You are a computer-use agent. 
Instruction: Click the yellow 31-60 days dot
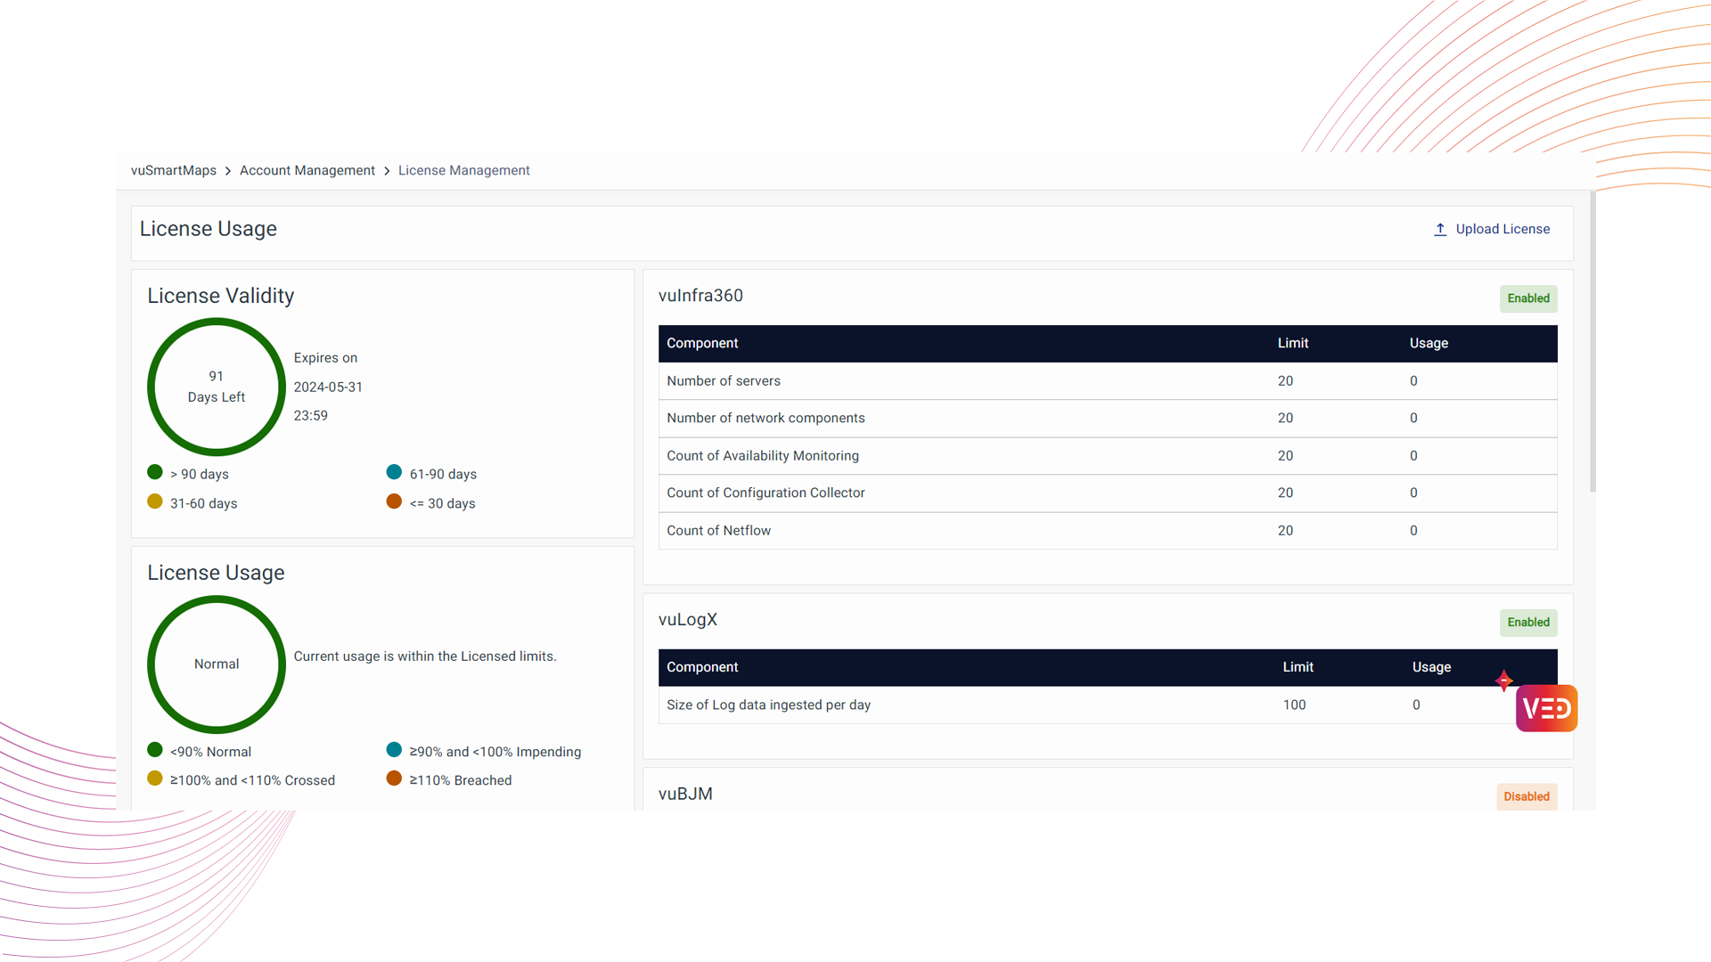tap(155, 501)
